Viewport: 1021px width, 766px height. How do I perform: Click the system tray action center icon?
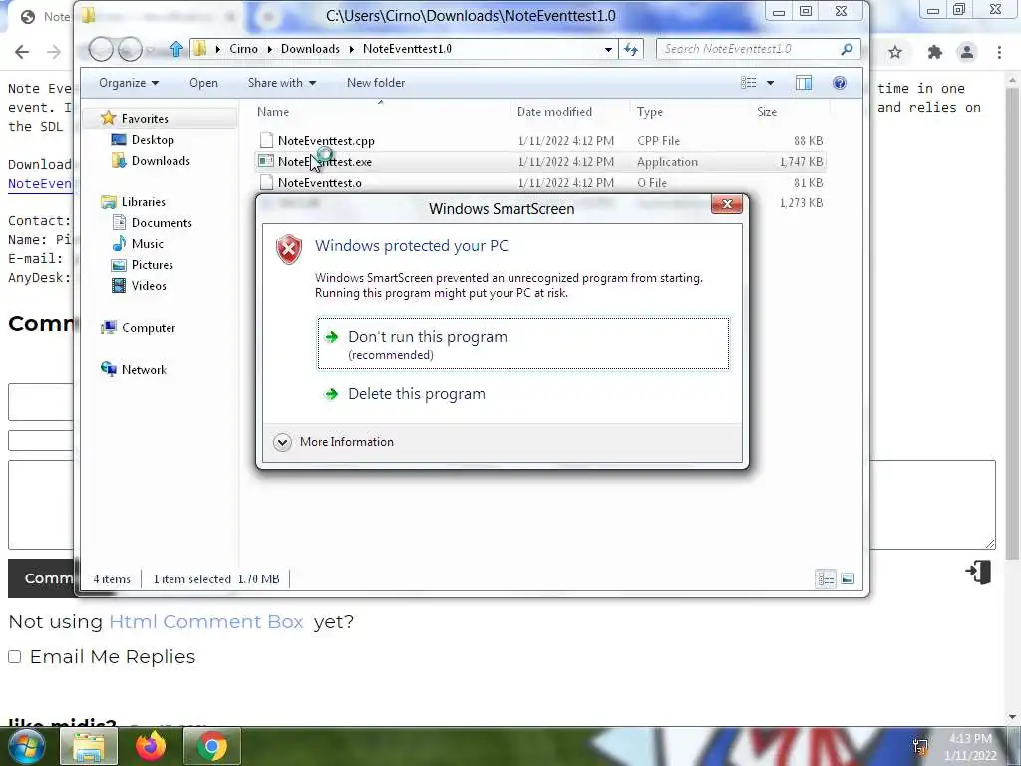click(920, 747)
